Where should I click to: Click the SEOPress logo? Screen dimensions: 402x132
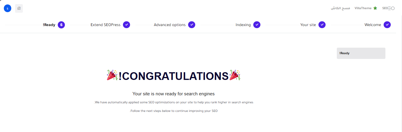[x=388, y=8]
